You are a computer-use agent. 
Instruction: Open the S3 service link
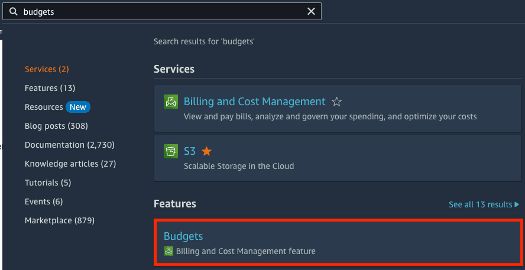[190, 151]
